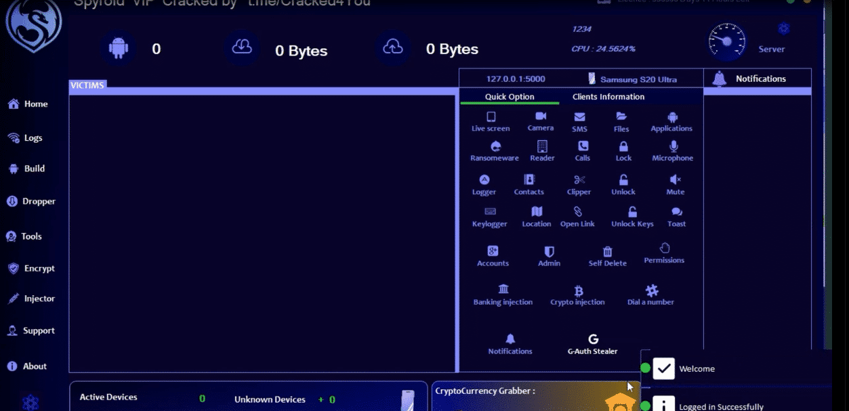The width and height of the screenshot is (849, 411).
Task: Open Logs in the sidebar
Action: 26,138
